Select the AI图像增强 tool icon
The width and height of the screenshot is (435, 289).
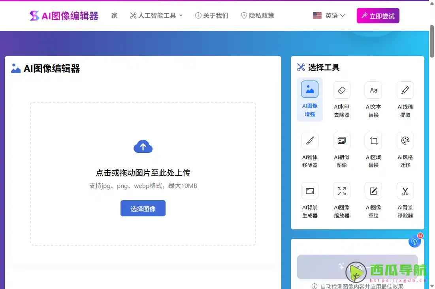click(310, 89)
